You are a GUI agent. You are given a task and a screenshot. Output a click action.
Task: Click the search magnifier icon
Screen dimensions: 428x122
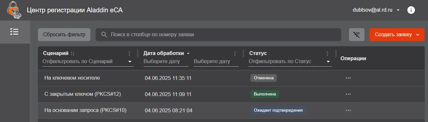click(x=104, y=35)
